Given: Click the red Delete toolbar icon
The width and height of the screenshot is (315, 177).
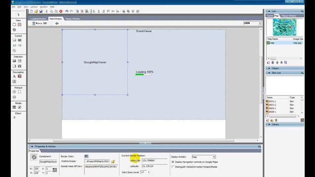Looking at the screenshot, I should [61, 11].
